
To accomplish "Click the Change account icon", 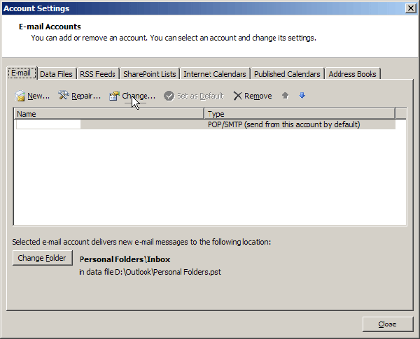I will pyautogui.click(x=114, y=96).
